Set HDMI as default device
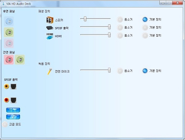Image resolution: width=185 pixels, height=140 pixels. (145, 35)
